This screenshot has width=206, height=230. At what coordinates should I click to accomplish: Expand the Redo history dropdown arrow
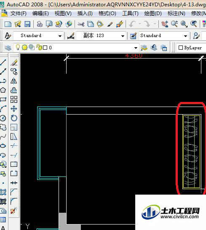(155, 24)
